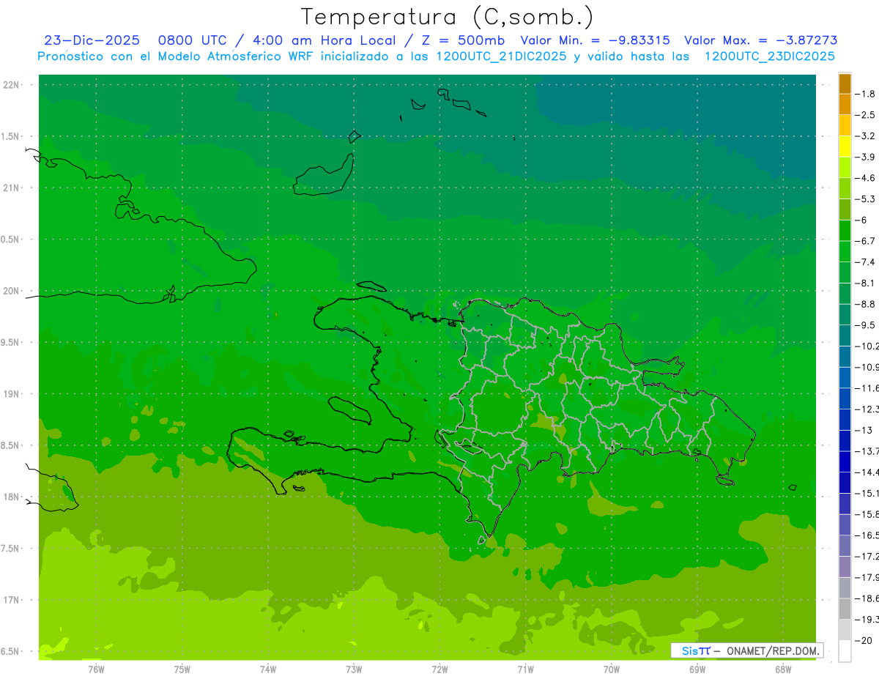Click the "21N" latitude label
Screen dimensions: 879x679
12,188
